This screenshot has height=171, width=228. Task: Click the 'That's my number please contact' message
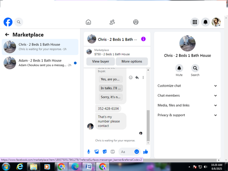(111, 121)
